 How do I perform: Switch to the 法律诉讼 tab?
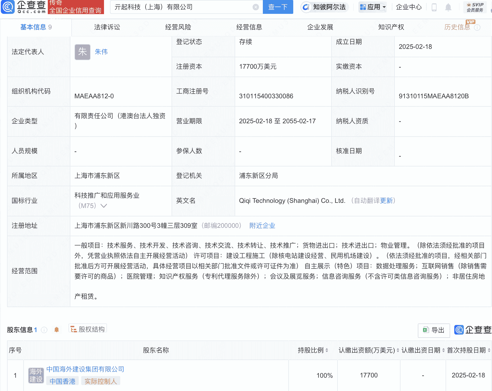pyautogui.click(x=107, y=27)
